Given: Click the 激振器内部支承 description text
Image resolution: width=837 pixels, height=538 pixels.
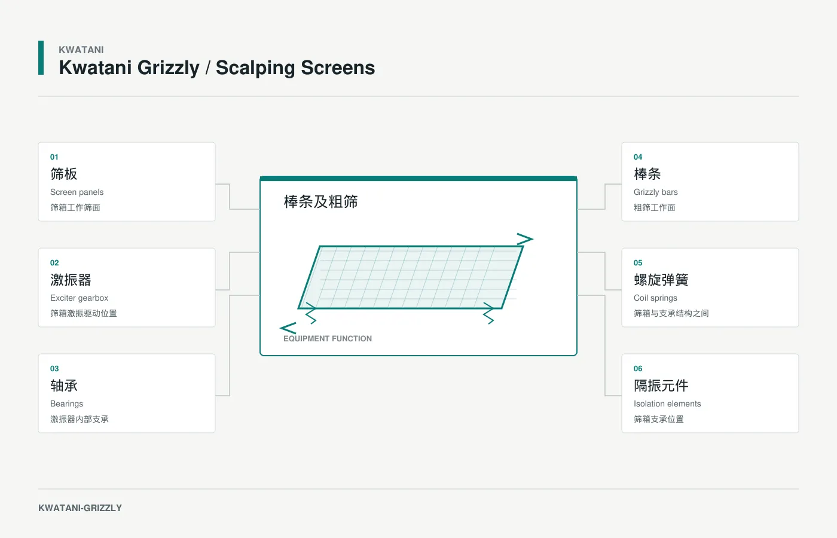Looking at the screenshot, I should click(x=80, y=419).
